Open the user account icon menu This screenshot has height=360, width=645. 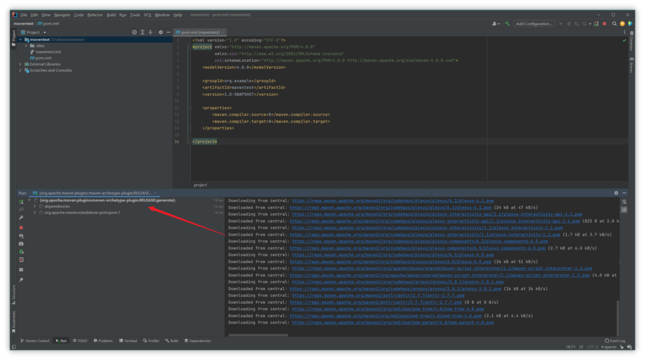pos(495,24)
